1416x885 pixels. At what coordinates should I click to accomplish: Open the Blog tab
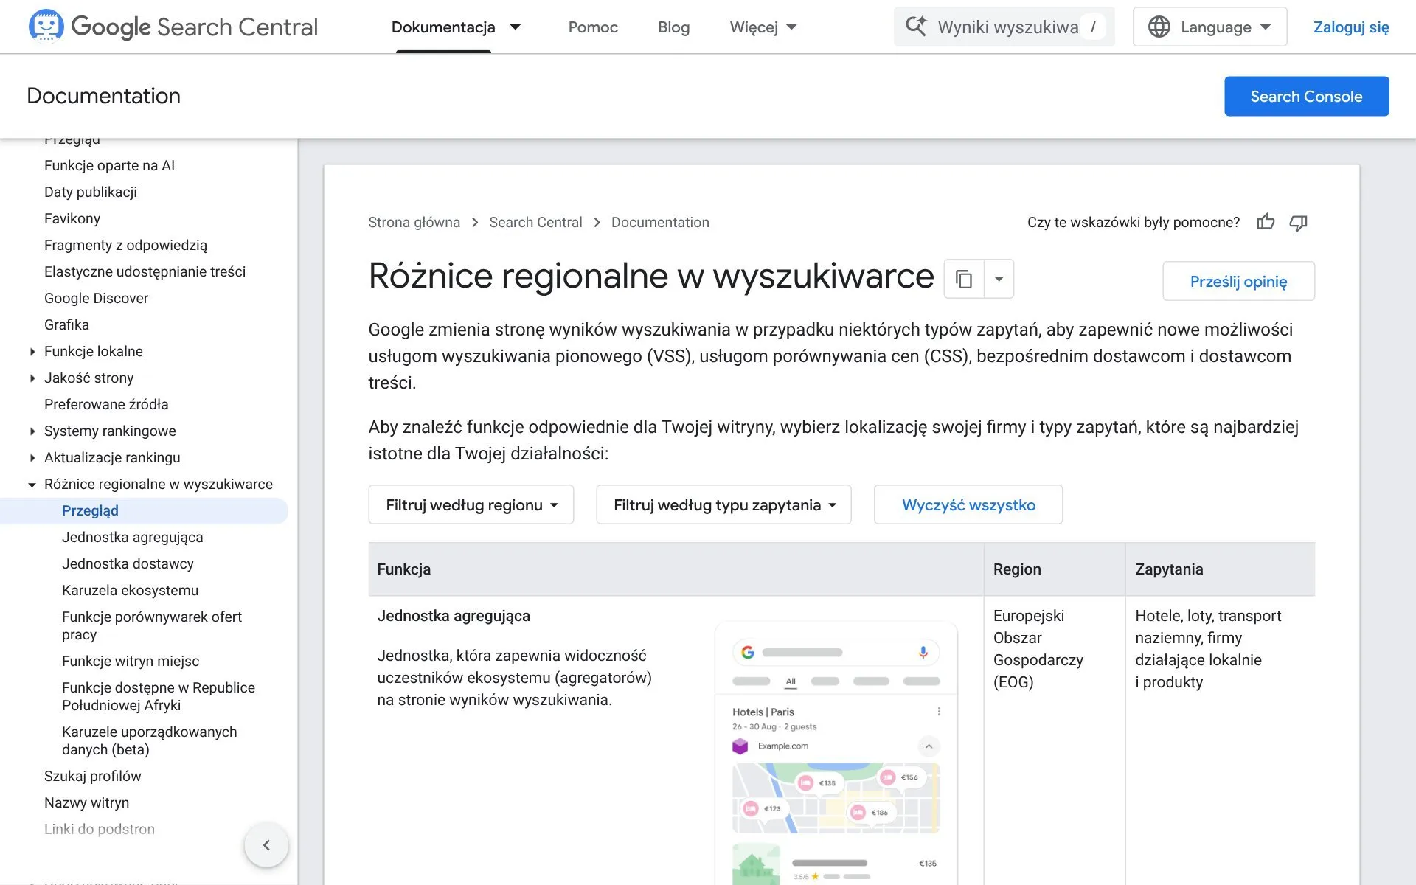pyautogui.click(x=673, y=27)
